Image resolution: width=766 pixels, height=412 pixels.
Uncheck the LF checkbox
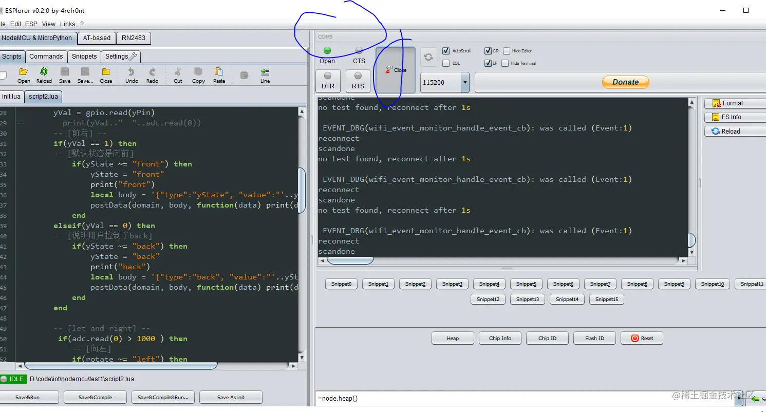pyautogui.click(x=488, y=63)
